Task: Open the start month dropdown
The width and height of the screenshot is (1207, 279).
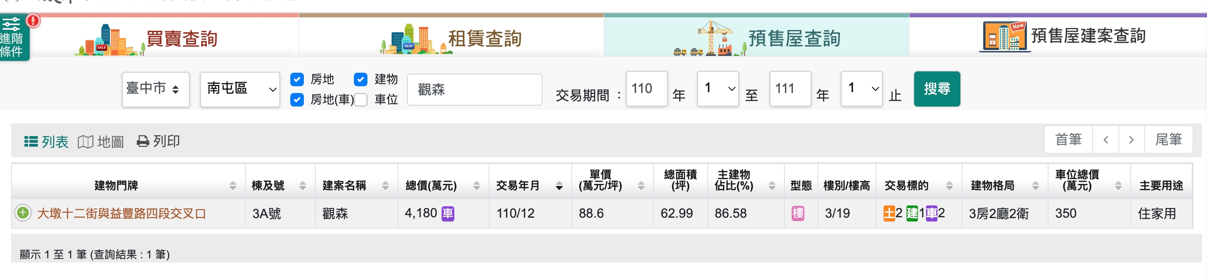Action: [718, 88]
